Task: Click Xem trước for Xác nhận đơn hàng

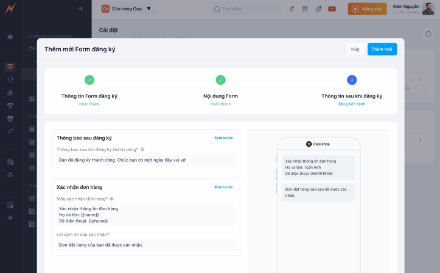Action: pyautogui.click(x=223, y=187)
